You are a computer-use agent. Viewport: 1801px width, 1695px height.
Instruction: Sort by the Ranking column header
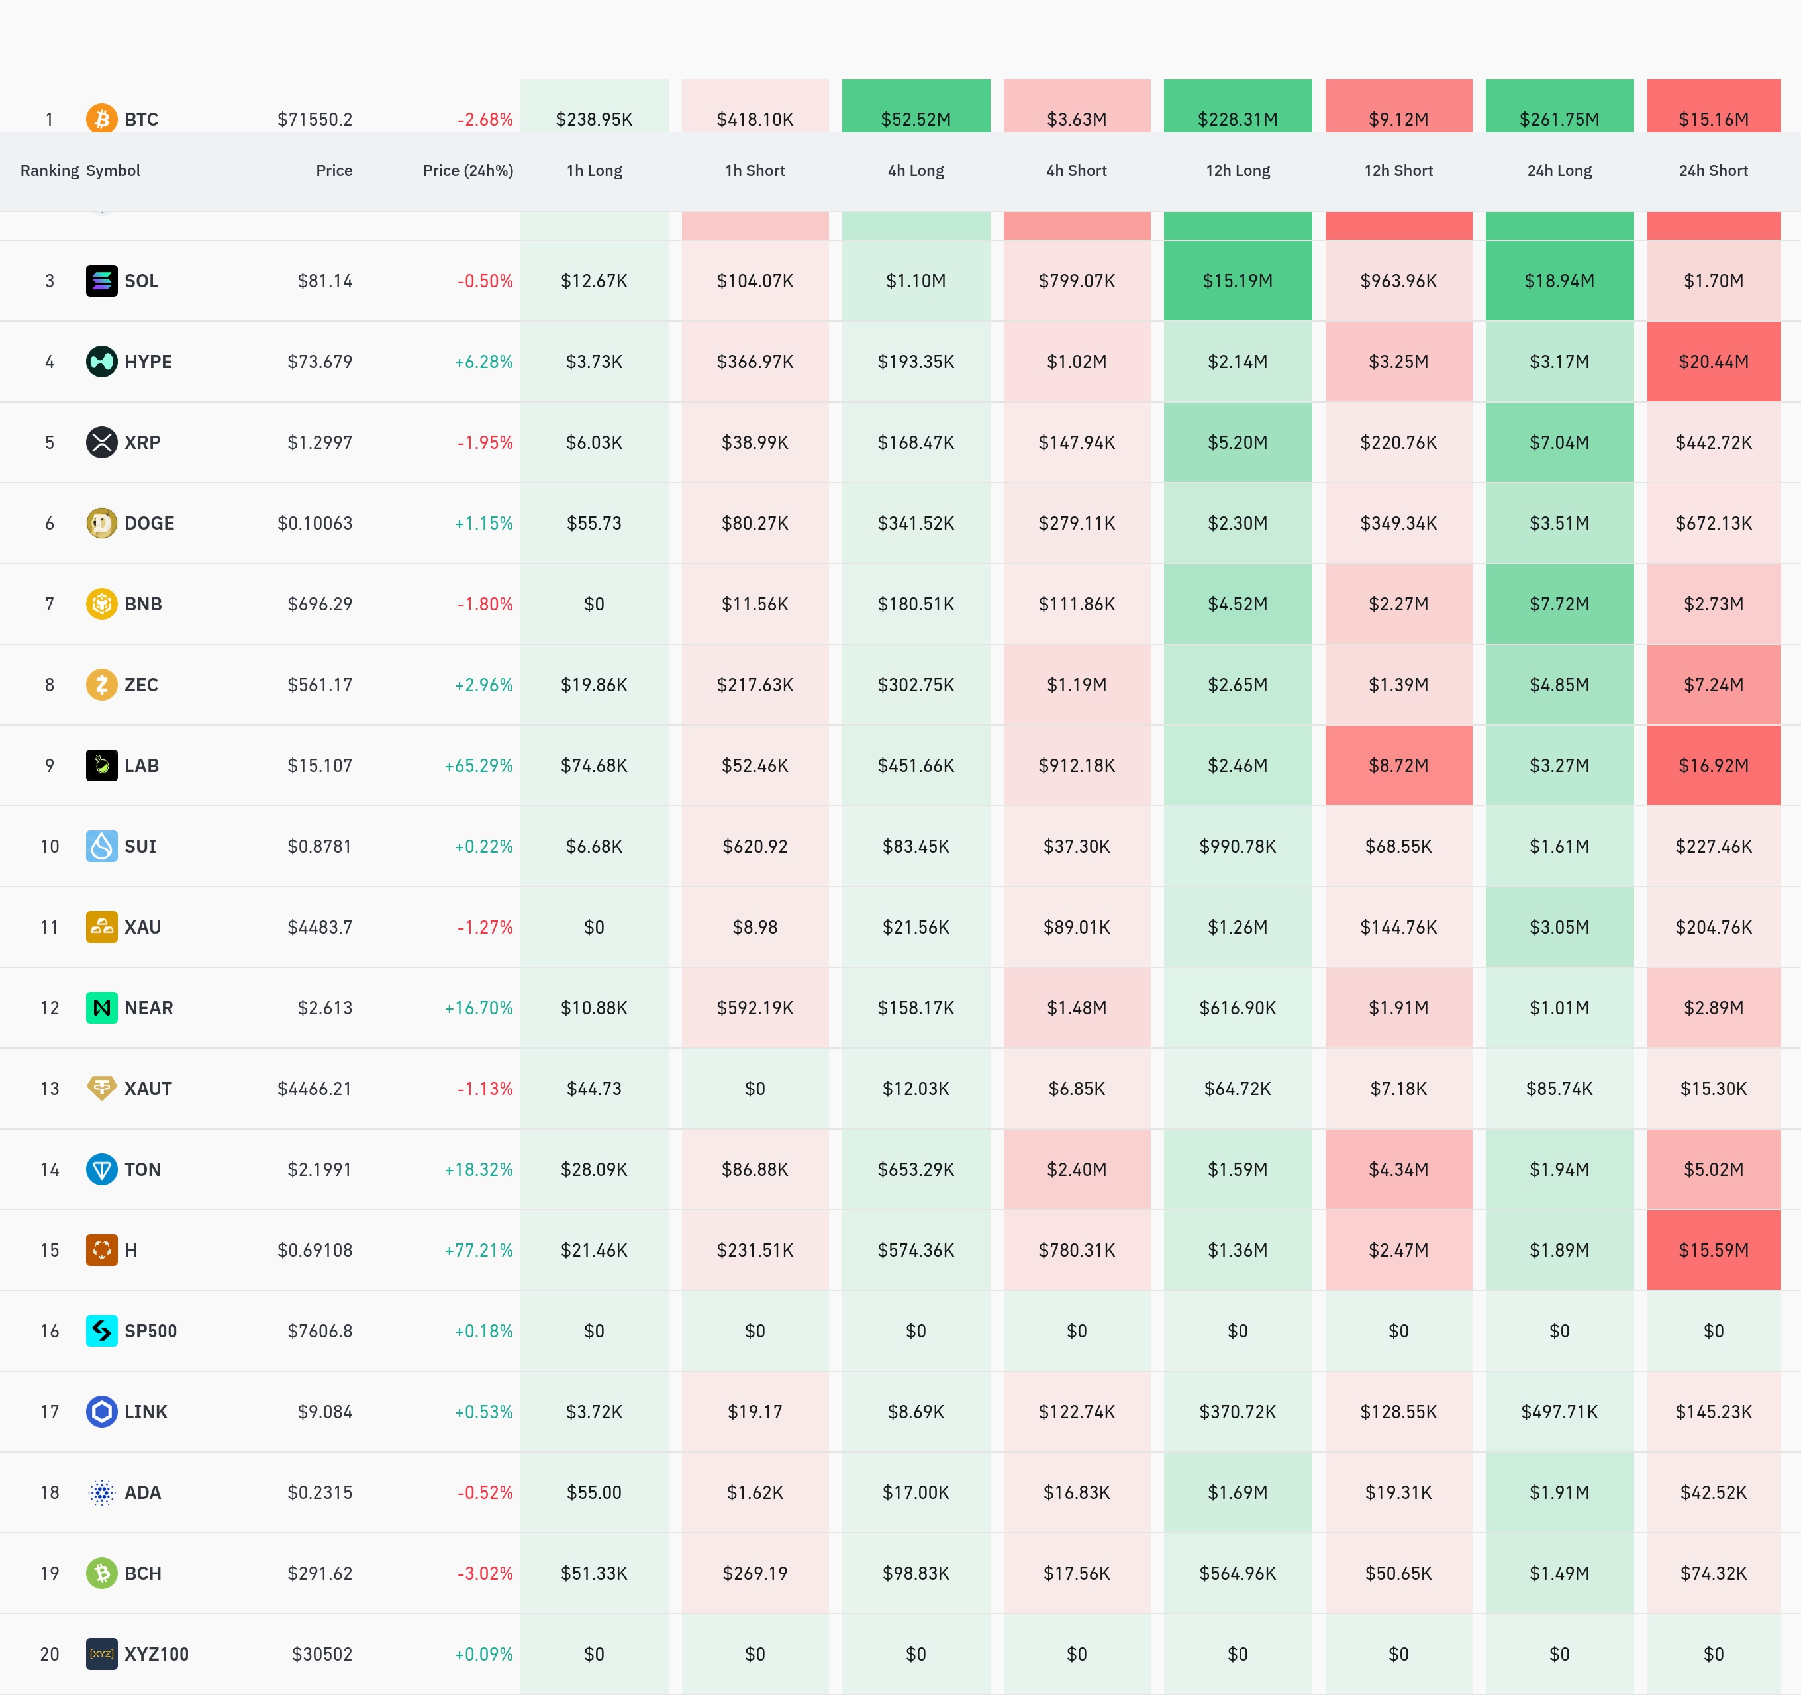(x=49, y=170)
